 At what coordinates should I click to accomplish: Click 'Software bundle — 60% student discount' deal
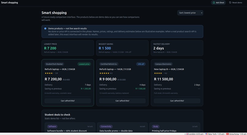[x=67, y=131]
